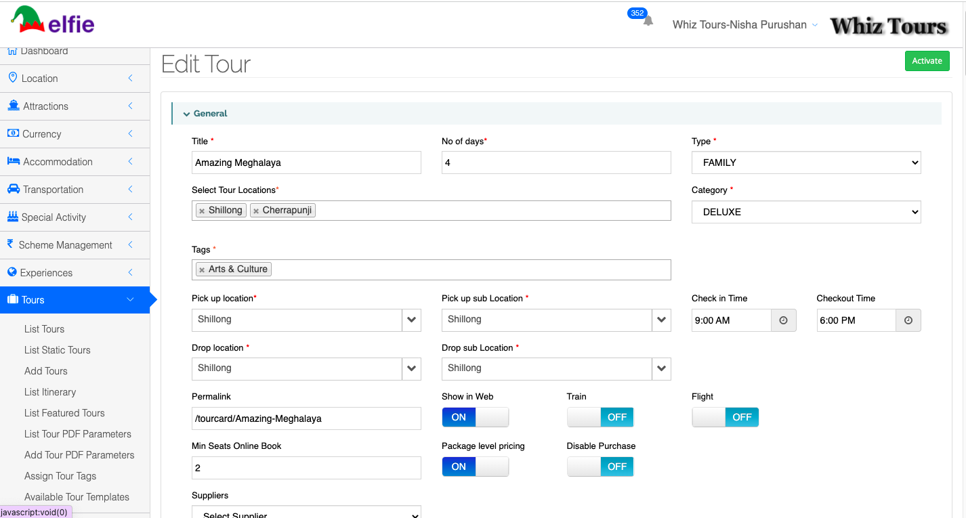Viewport: 966px width, 518px height.
Task: Open the Category dropdown showing DELUXE
Action: point(806,212)
